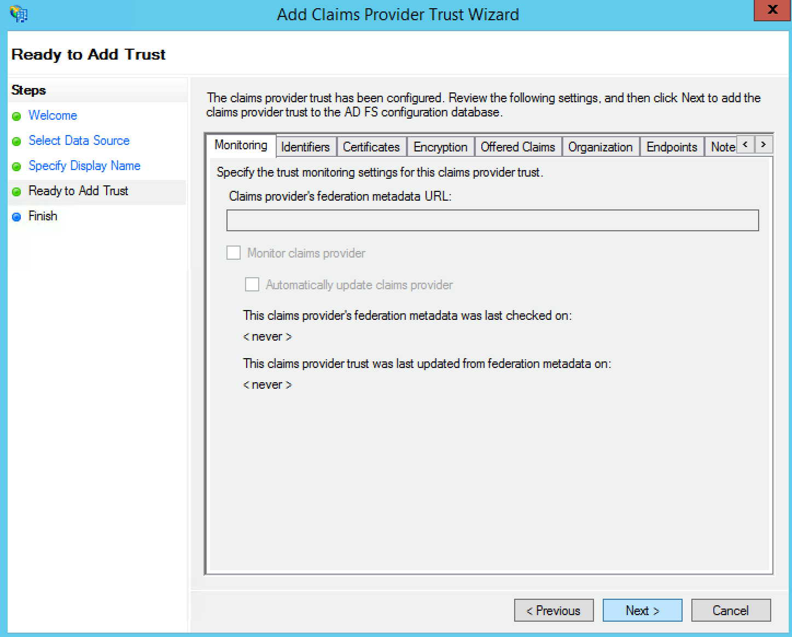The height and width of the screenshot is (637, 792).
Task: Go to the Select Data Source step
Action: tap(79, 141)
